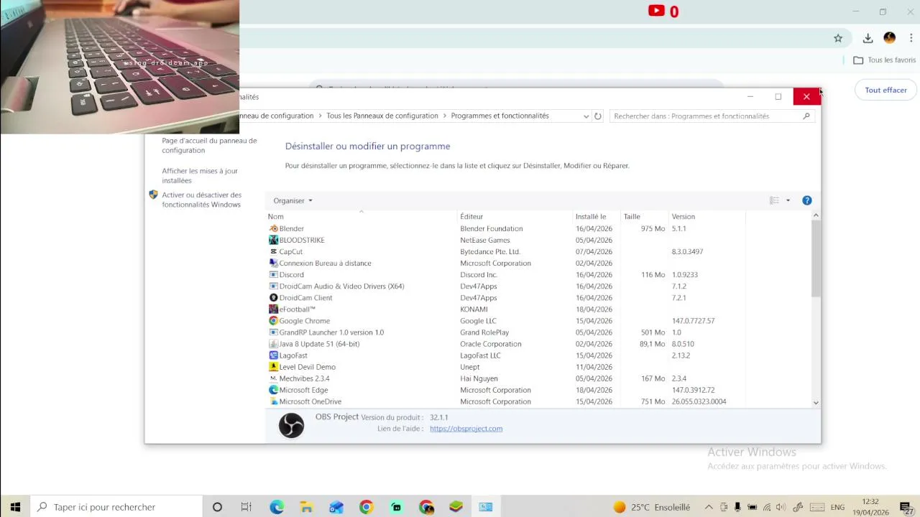
Task: Click scrollbar up arrow of list
Action: (816, 215)
